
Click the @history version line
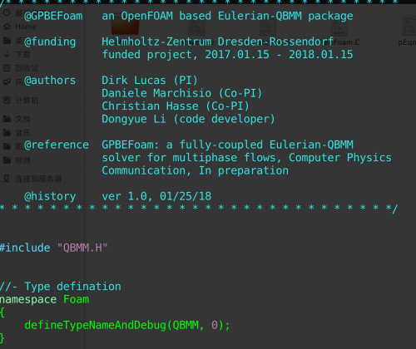[x=156, y=196]
